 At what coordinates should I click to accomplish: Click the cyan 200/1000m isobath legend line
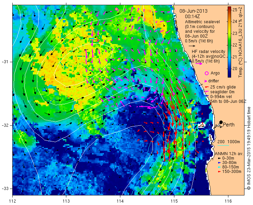pyautogui.click(x=223, y=145)
